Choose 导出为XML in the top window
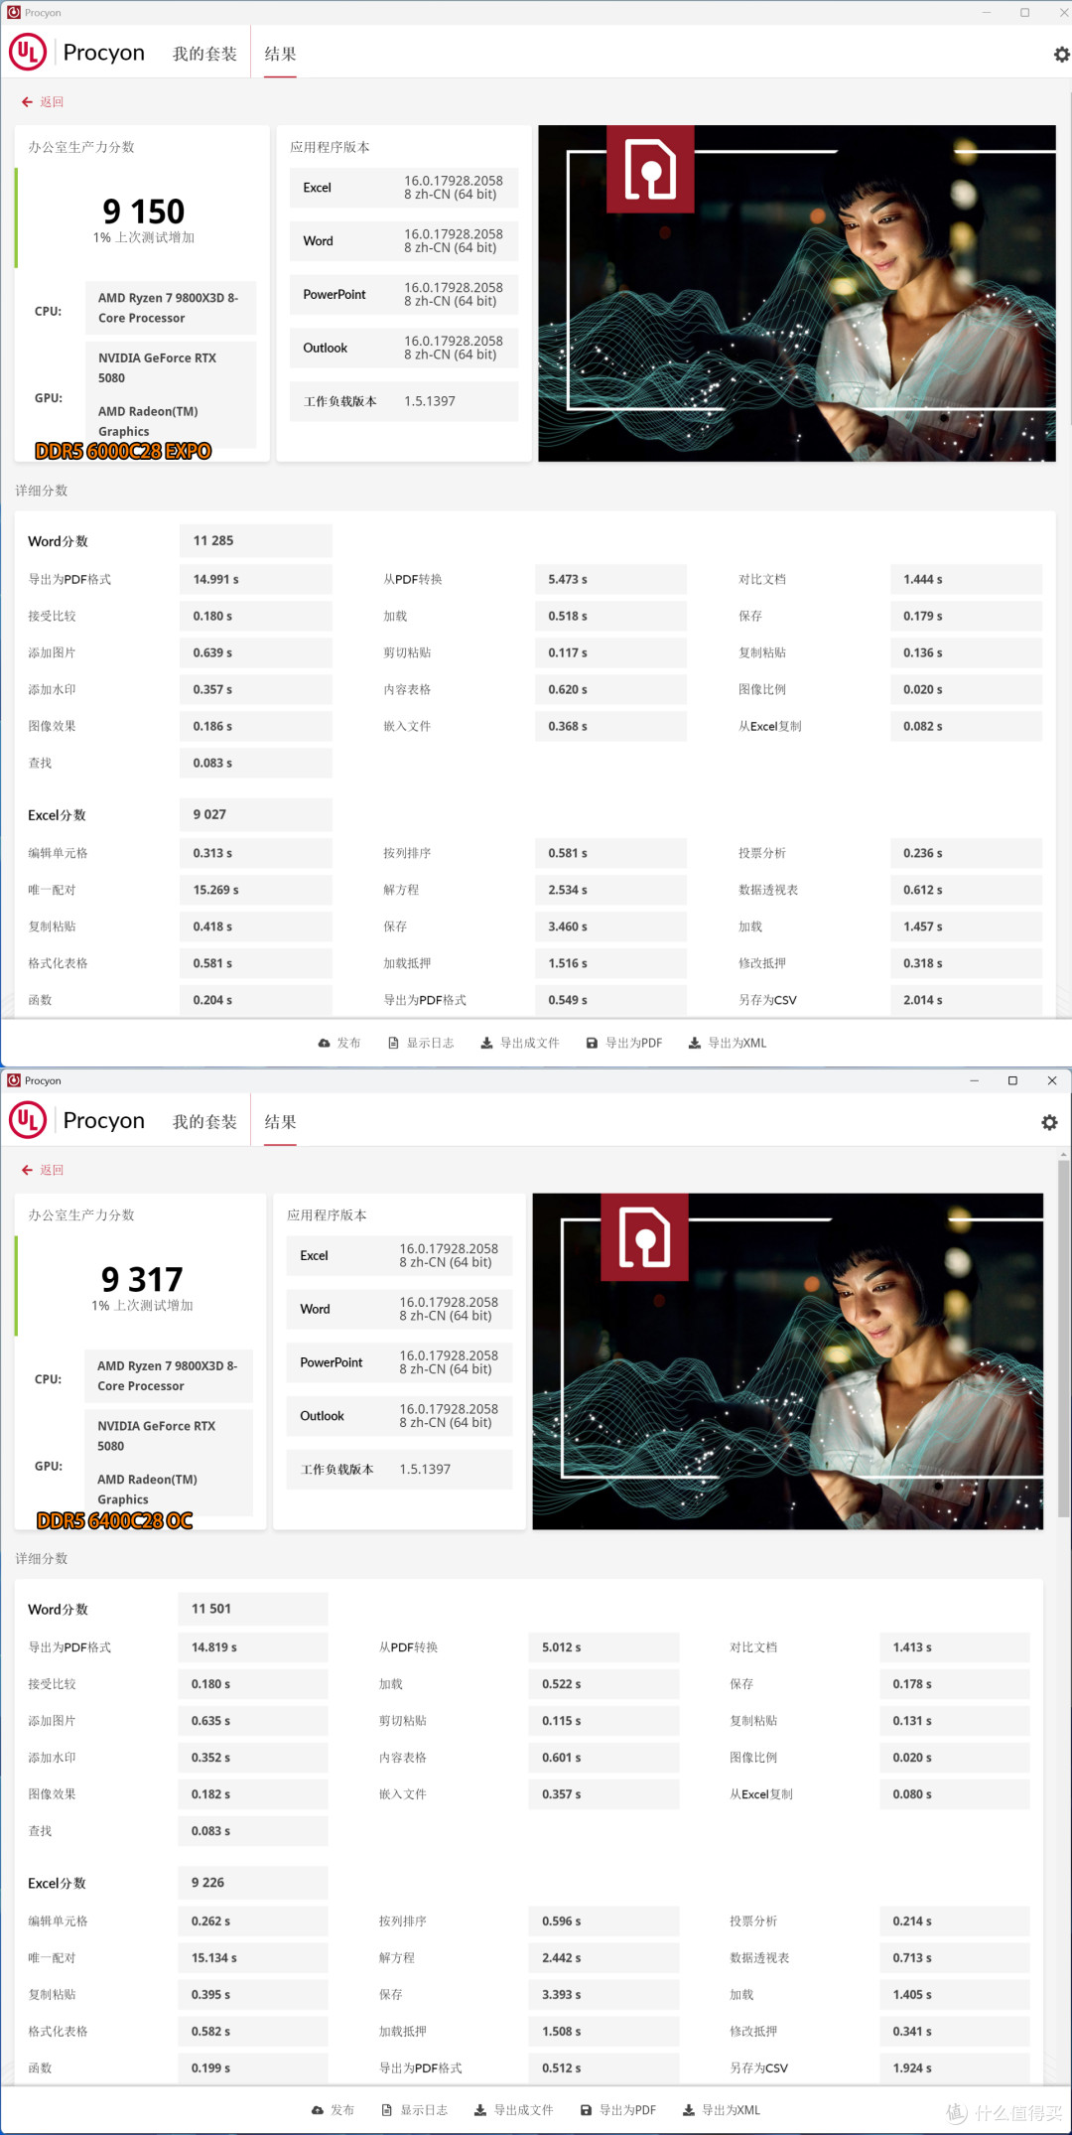 point(728,1043)
